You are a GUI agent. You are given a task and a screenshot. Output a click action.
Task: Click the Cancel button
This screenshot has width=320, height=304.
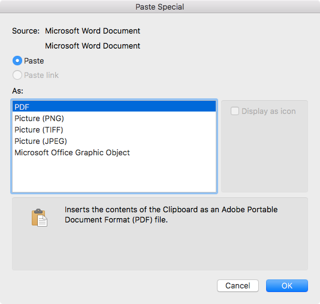(238, 285)
